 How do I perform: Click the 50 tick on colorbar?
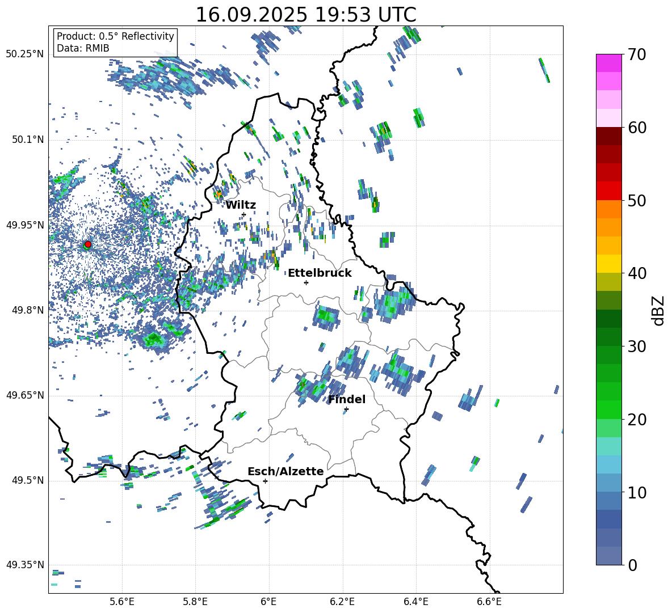coord(637,200)
